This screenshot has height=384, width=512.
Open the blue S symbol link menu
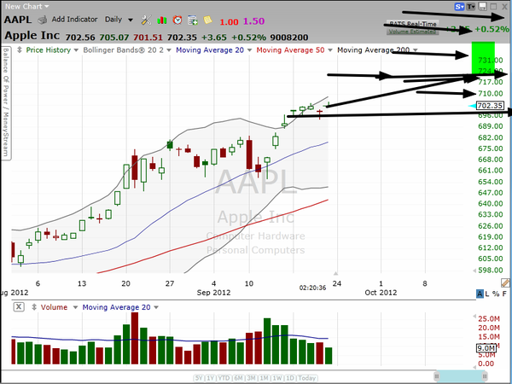tap(459, 7)
